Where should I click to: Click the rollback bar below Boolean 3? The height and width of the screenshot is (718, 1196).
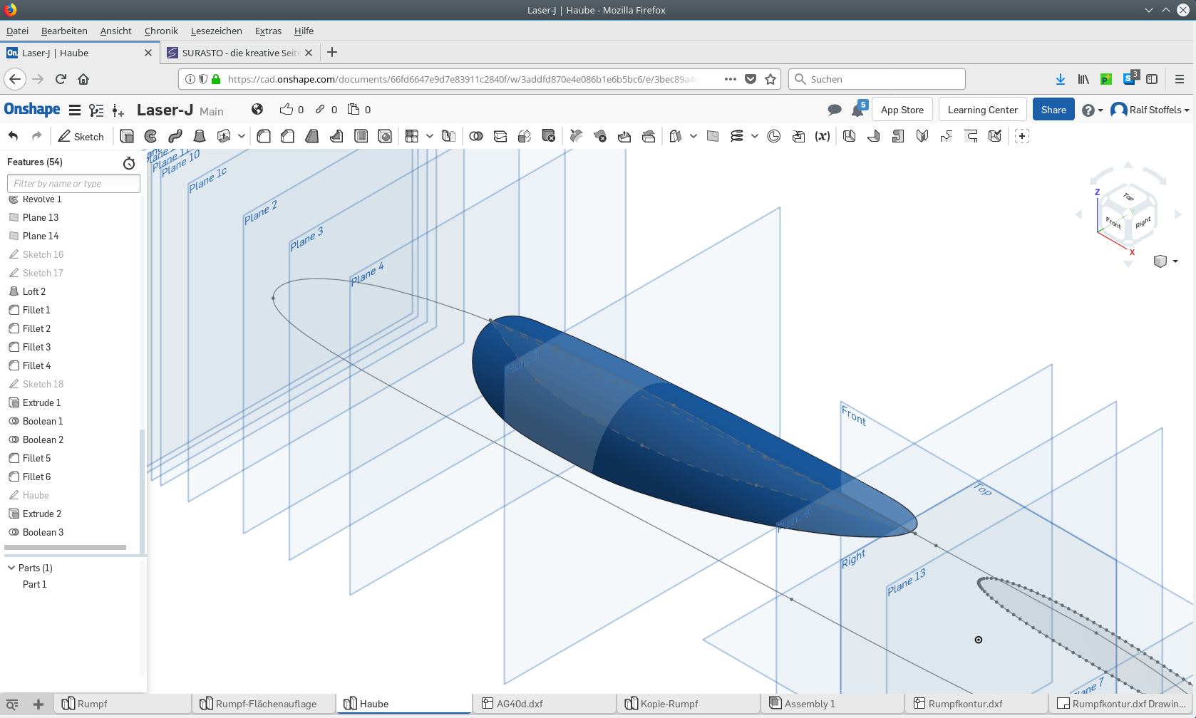coord(66,547)
